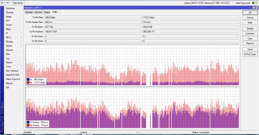Switch to the General tab
This screenshot has width=259, height=135.
pyautogui.click(x=29, y=12)
